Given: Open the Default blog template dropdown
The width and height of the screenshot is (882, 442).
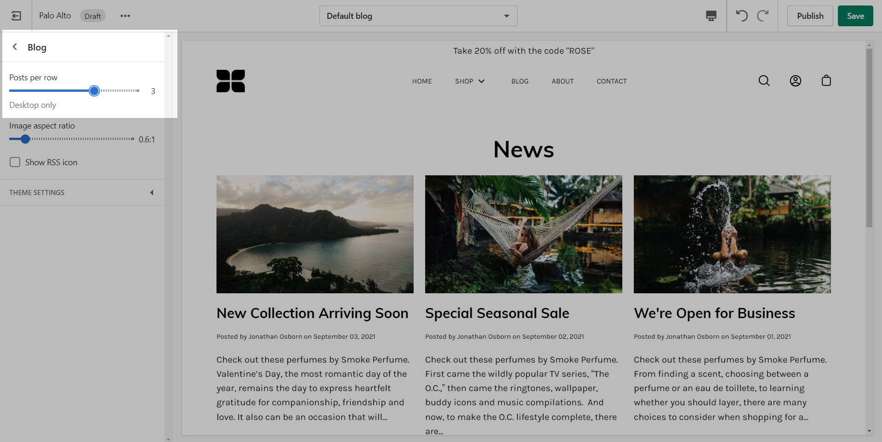Looking at the screenshot, I should click(418, 16).
